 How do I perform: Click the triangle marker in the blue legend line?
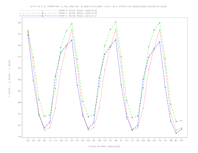point(42,16)
